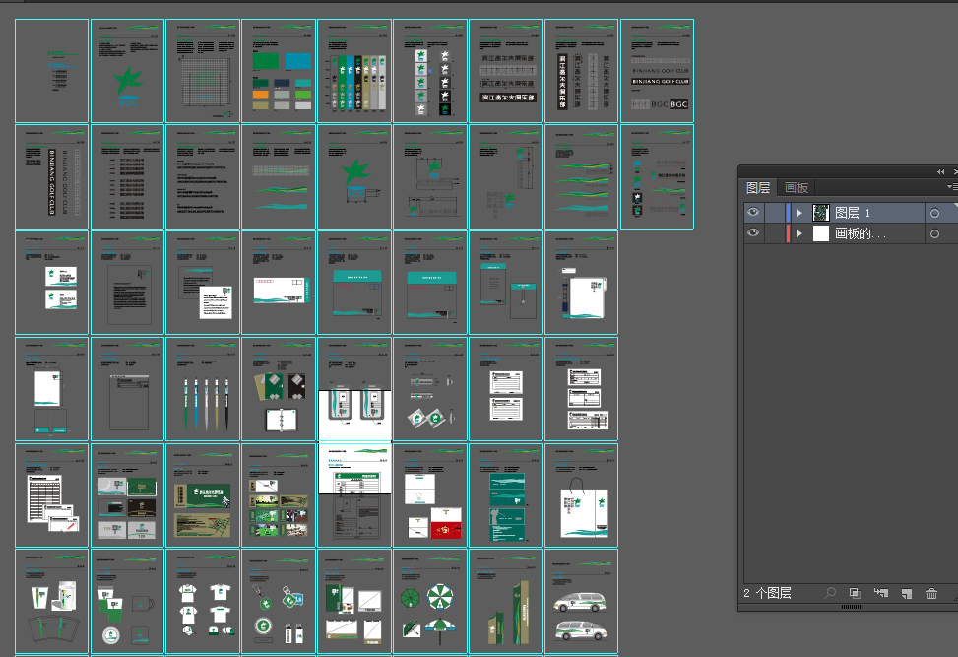
Task: Click the Locate Object magnifier icon
Action: coord(830,593)
